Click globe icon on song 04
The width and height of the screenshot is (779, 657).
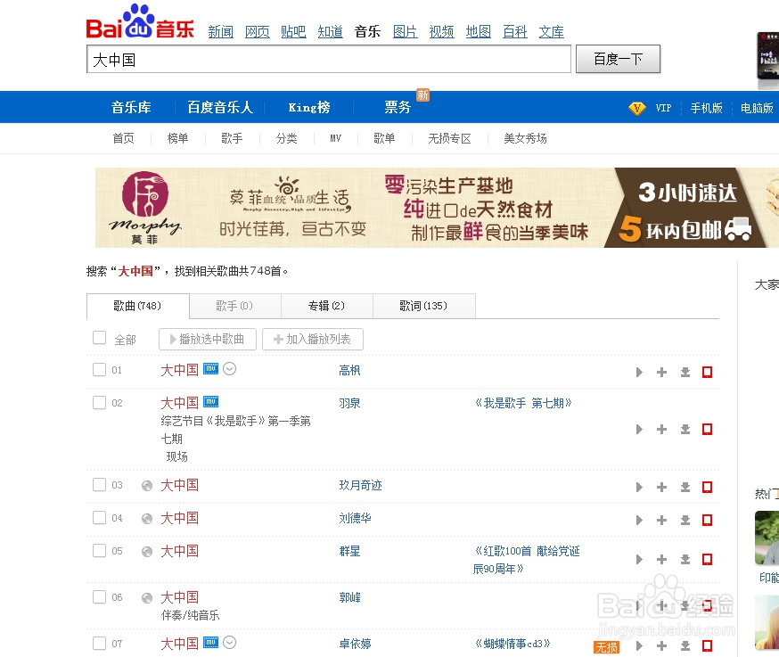147,519
